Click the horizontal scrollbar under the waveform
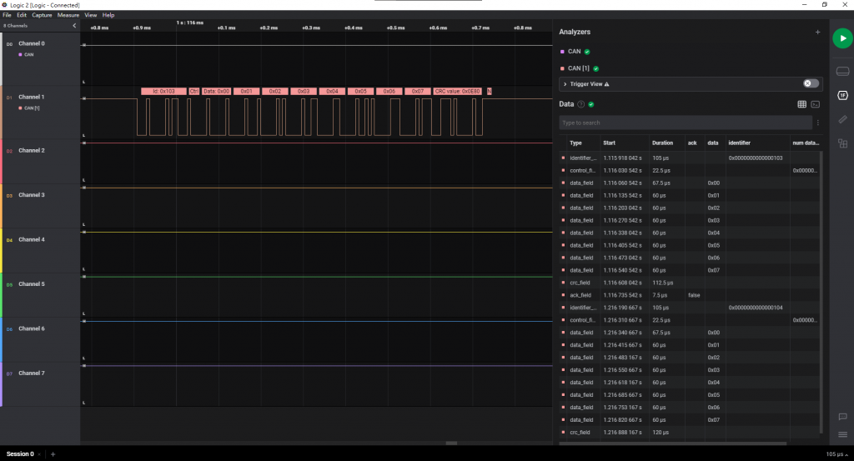The image size is (854, 461). tap(451, 443)
